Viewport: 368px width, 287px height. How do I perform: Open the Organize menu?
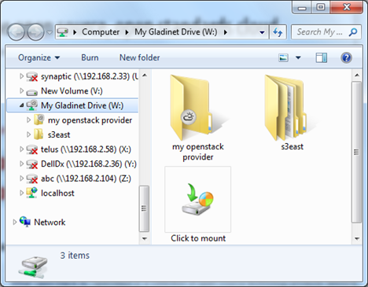click(39, 57)
